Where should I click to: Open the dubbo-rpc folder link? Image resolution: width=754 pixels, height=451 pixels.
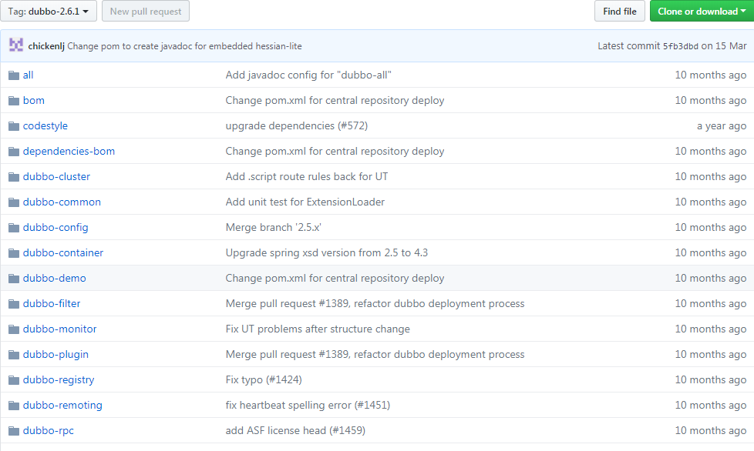point(48,431)
